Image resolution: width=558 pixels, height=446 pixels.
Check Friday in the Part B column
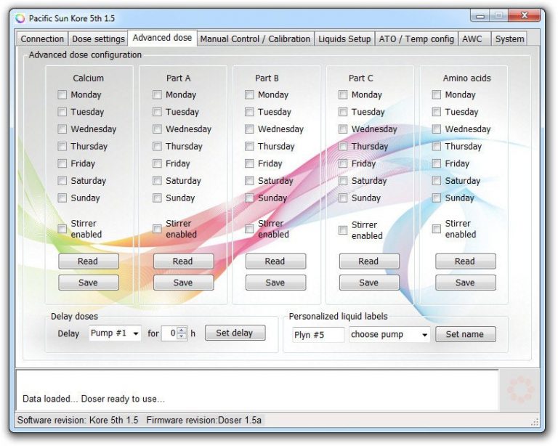pos(249,164)
